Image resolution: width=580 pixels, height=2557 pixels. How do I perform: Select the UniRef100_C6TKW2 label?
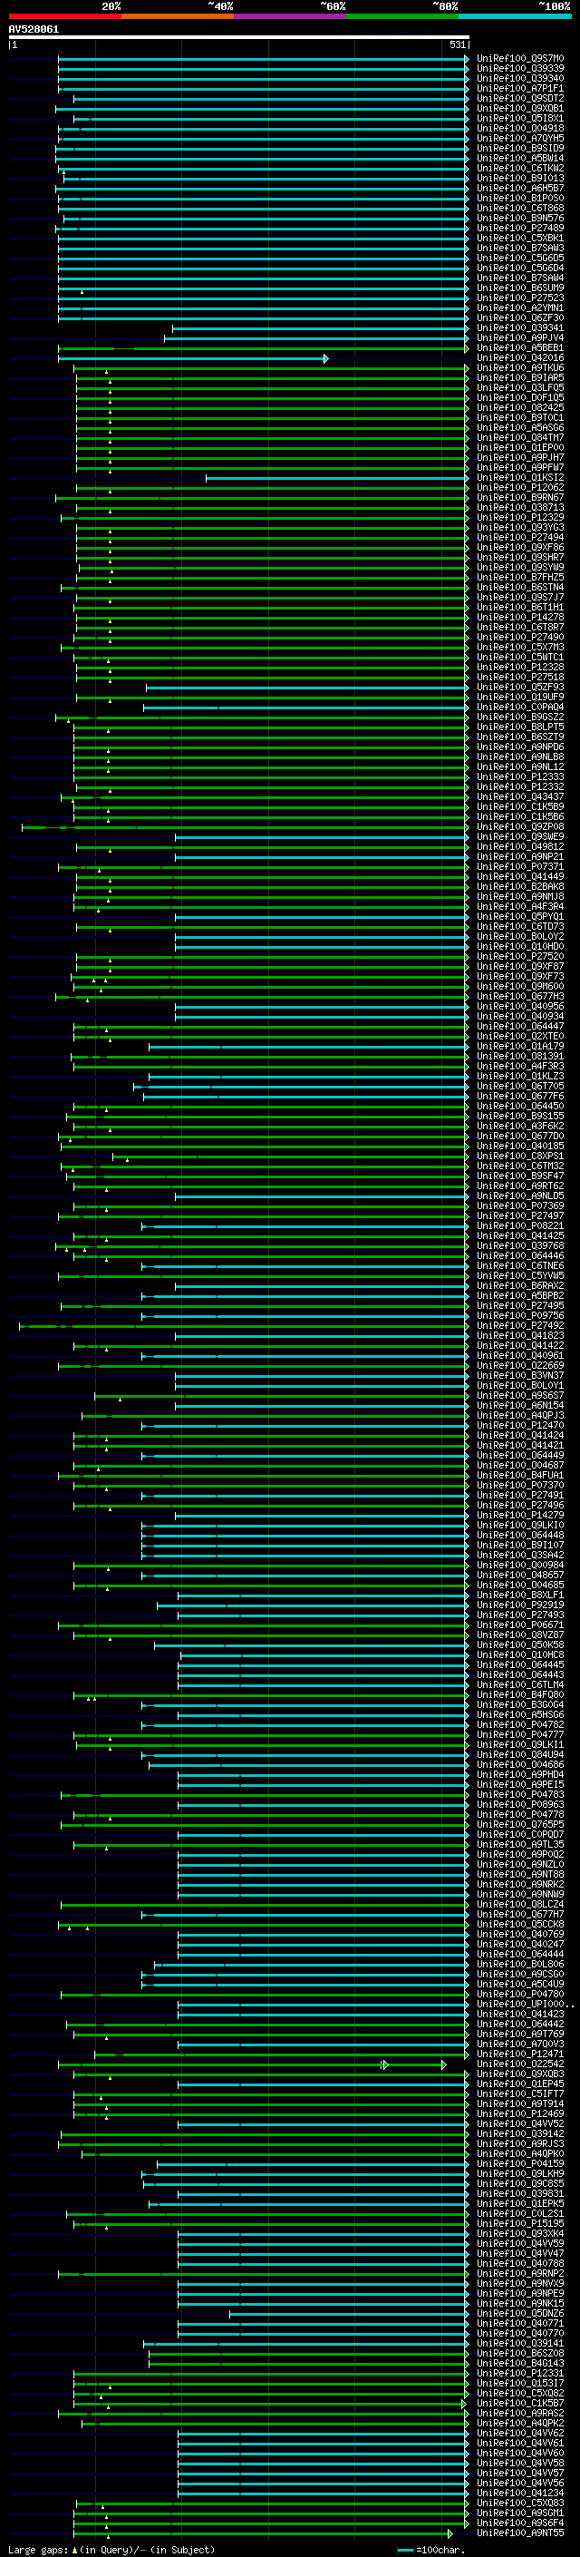pos(520,169)
